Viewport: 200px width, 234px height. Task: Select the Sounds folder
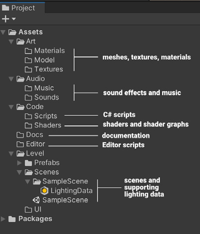point(42,97)
